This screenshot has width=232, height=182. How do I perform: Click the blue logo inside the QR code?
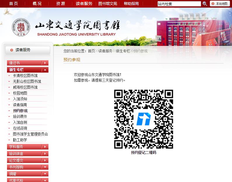tap(144, 119)
